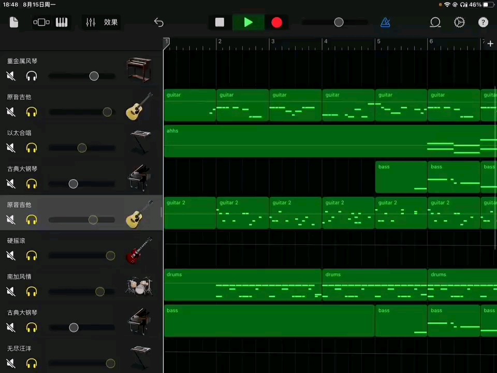Solo the 重金属风琴 track

coord(32,76)
